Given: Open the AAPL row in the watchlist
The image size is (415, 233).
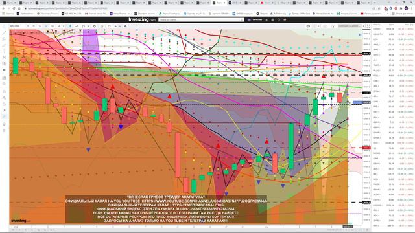Looking at the screenshot, I should [x=394, y=45].
